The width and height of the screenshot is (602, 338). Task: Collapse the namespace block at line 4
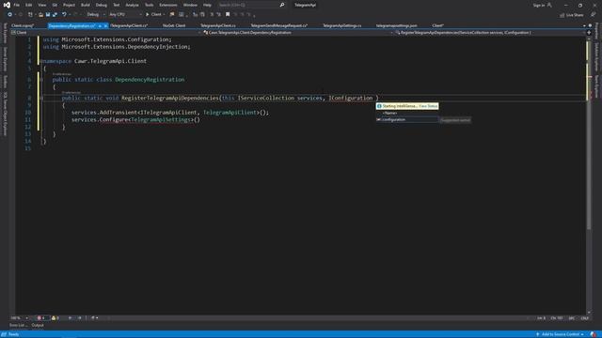[x=40, y=61]
